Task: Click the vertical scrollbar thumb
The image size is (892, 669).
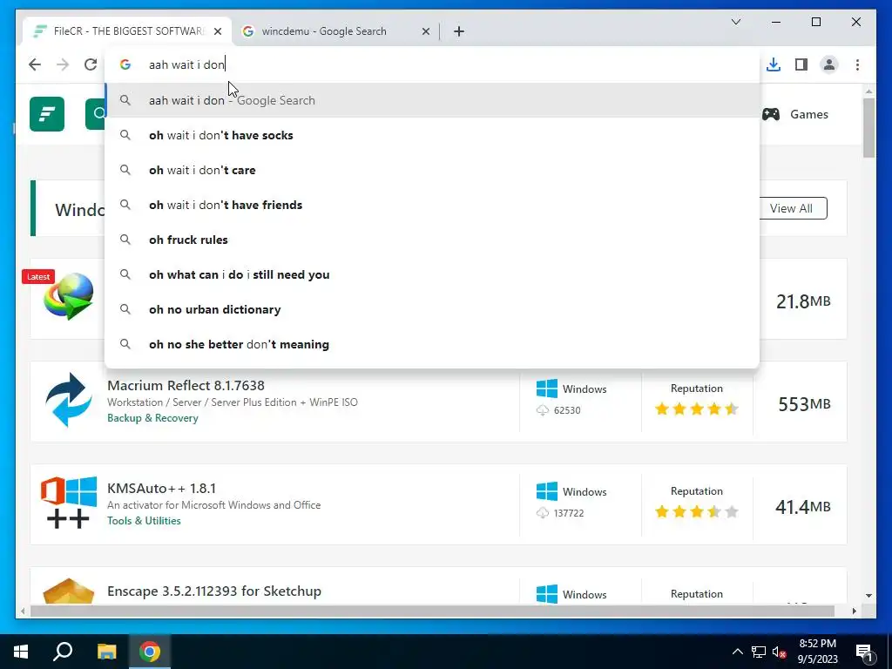Action: (868, 127)
